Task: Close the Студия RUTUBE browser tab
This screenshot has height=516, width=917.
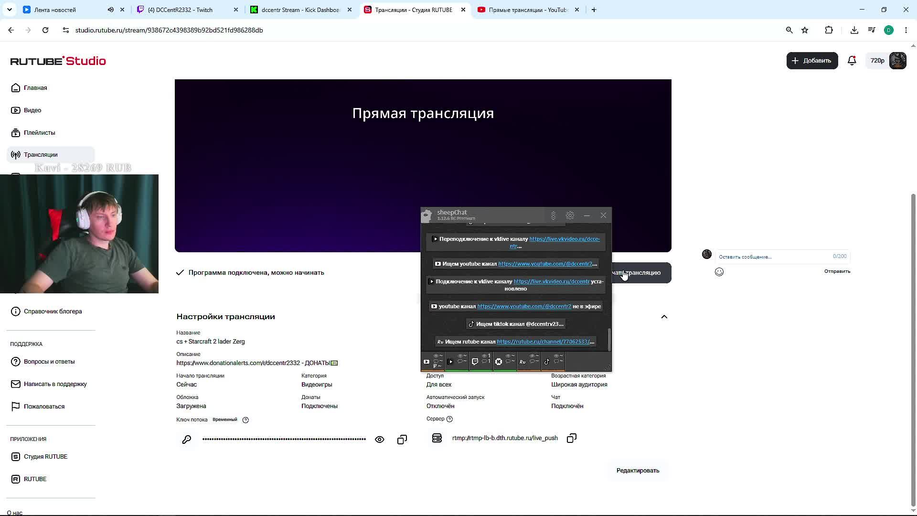Action: pyautogui.click(x=463, y=10)
